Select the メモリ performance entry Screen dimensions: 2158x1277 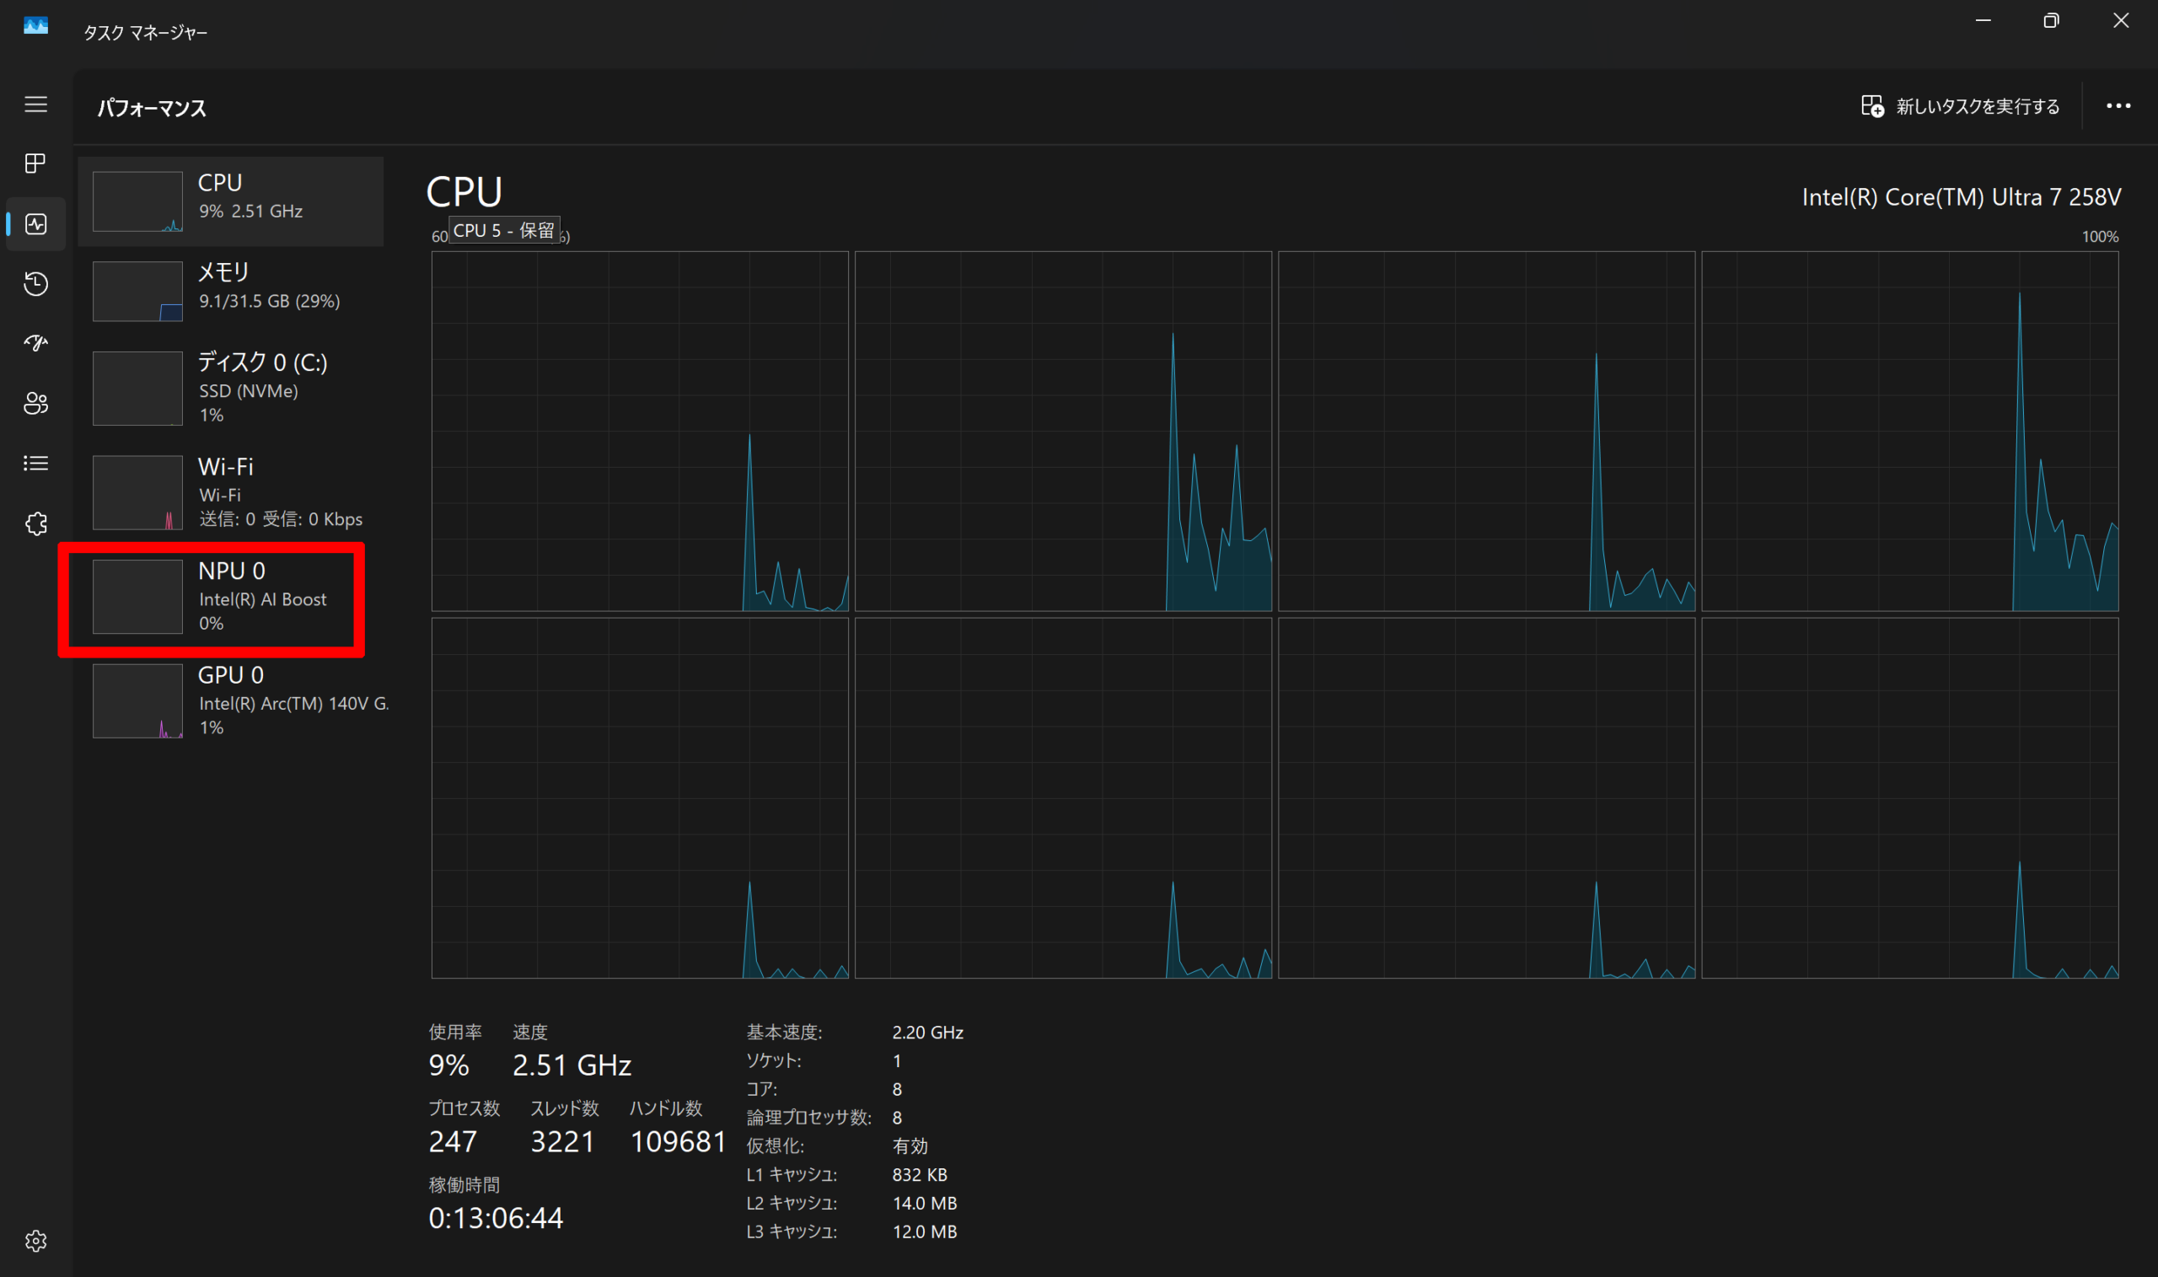tap(231, 290)
